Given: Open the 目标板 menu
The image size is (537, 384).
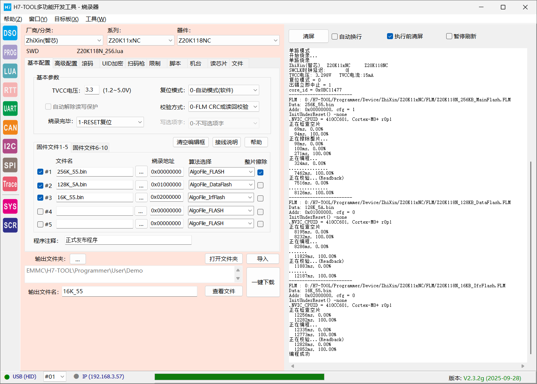Looking at the screenshot, I should pos(66,19).
